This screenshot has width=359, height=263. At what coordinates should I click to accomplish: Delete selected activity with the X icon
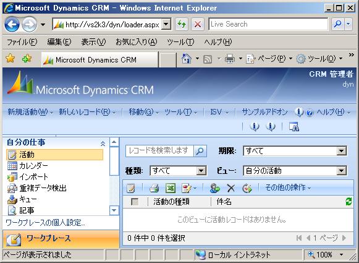coord(231,189)
